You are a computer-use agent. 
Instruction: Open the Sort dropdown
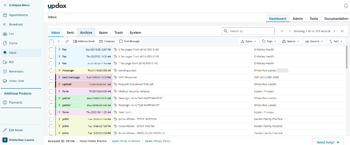coord(336,41)
